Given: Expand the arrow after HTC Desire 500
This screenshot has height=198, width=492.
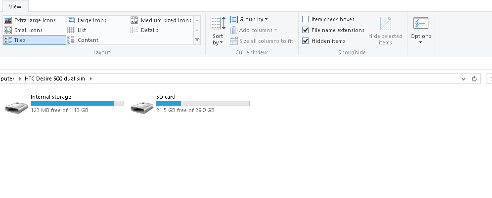Looking at the screenshot, I should point(91,79).
